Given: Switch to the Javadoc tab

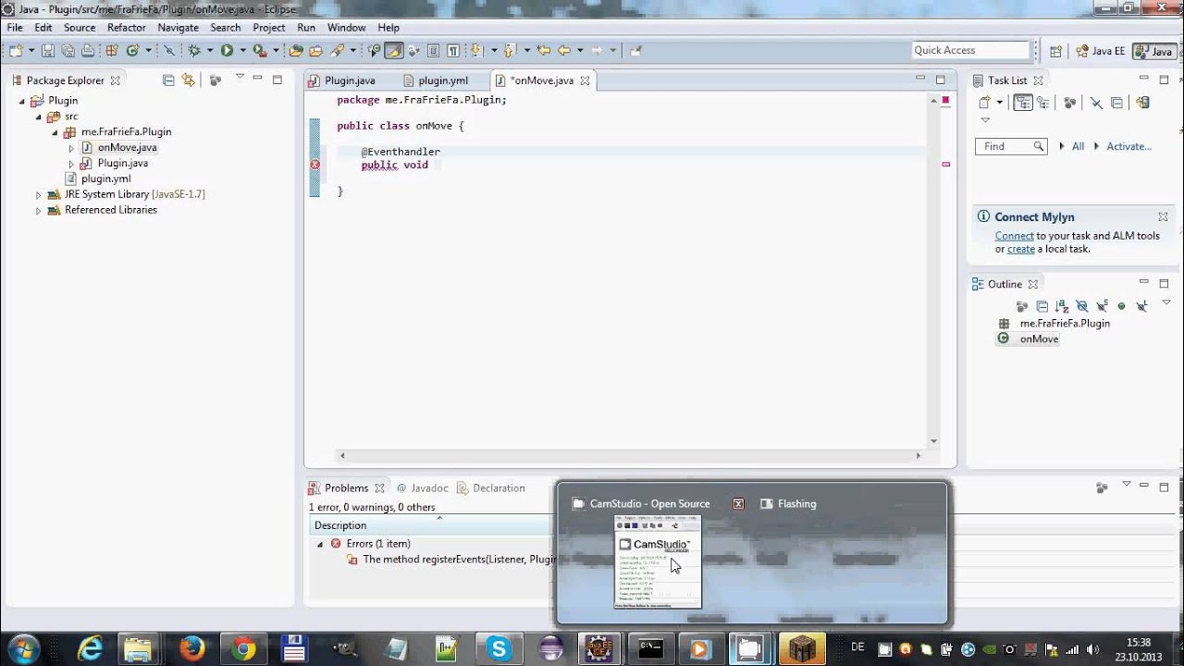Looking at the screenshot, I should [422, 488].
